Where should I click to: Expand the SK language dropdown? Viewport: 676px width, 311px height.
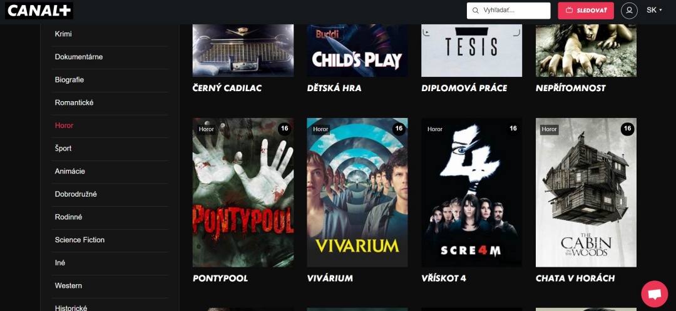click(x=654, y=10)
